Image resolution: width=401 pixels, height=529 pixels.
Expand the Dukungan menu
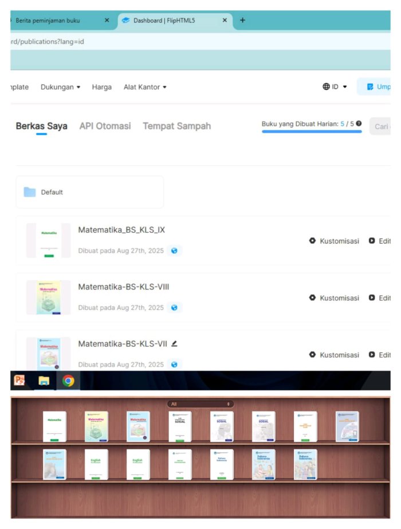pyautogui.click(x=60, y=87)
